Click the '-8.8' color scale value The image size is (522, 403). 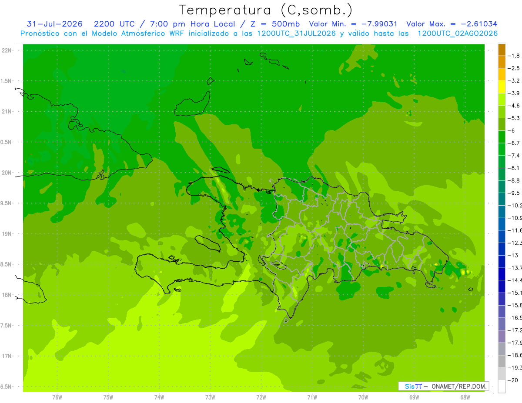click(514, 180)
